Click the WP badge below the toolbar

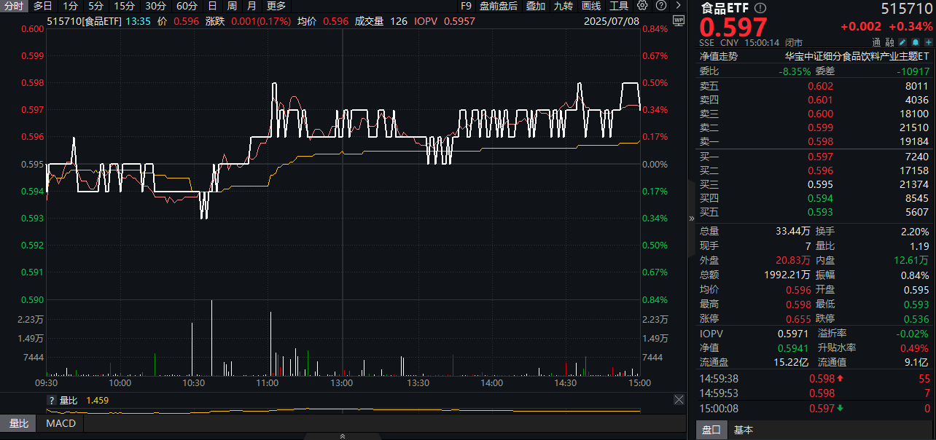[679, 20]
